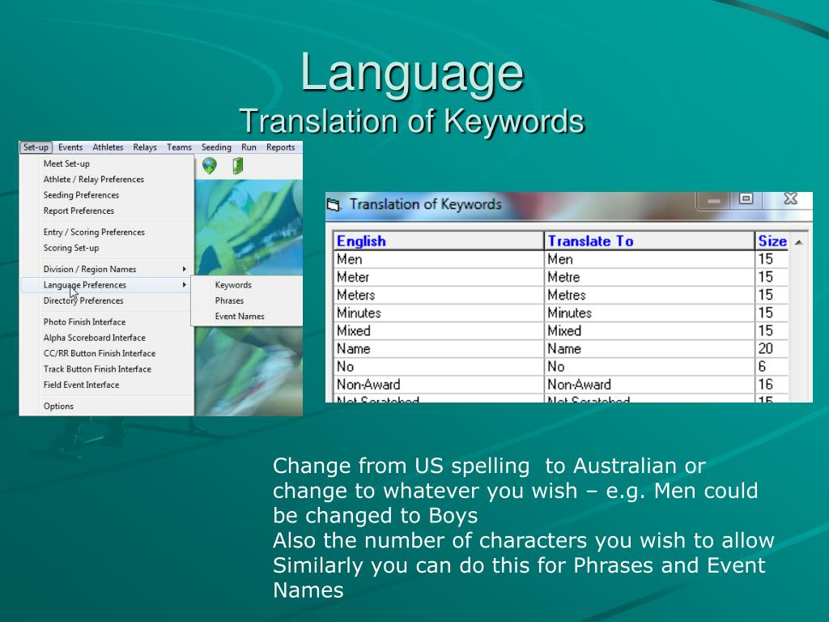
Task: Open the Seeding menu
Action: click(x=216, y=147)
